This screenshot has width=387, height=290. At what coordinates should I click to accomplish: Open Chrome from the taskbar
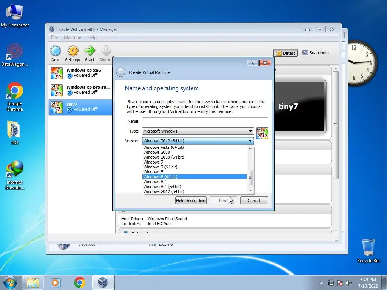pos(79,282)
